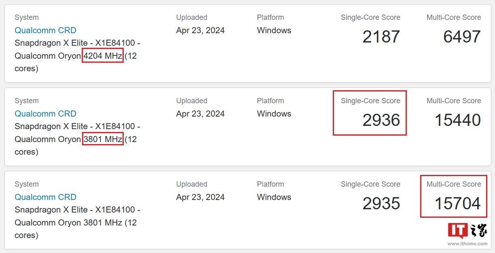495x253 pixels.
Task: Click Windows platform in the first result
Action: 274,30
